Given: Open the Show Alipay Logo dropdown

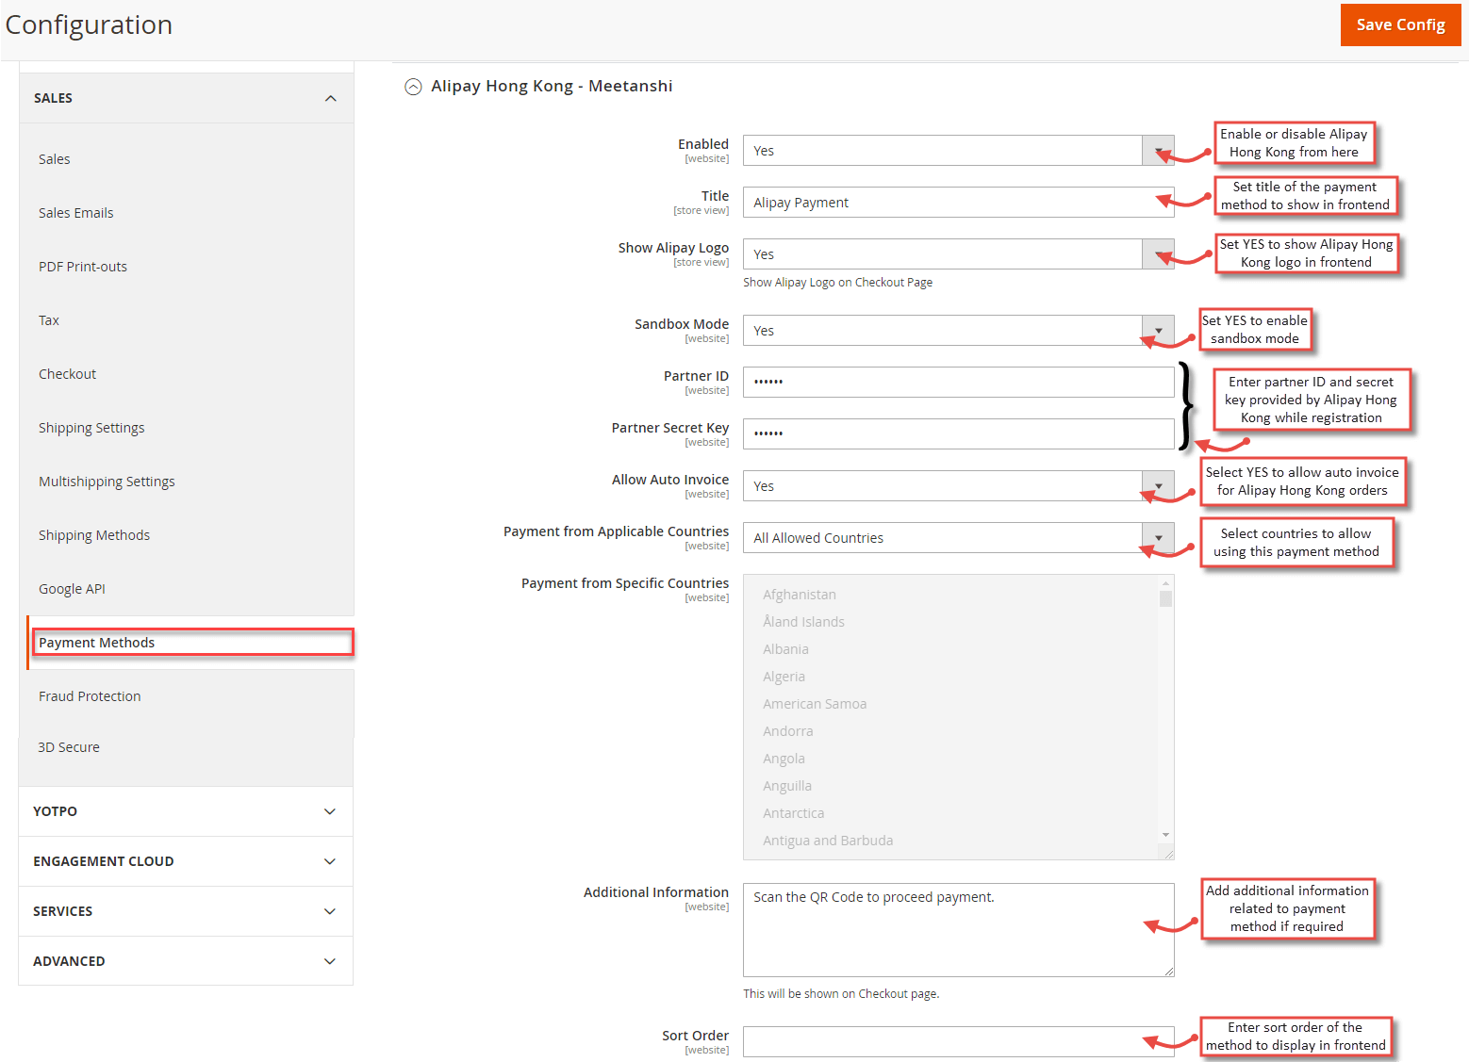Looking at the screenshot, I should (958, 254).
